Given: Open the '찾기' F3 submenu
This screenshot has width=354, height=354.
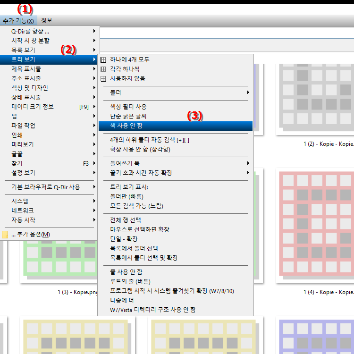Looking at the screenshot, I should [x=49, y=163].
